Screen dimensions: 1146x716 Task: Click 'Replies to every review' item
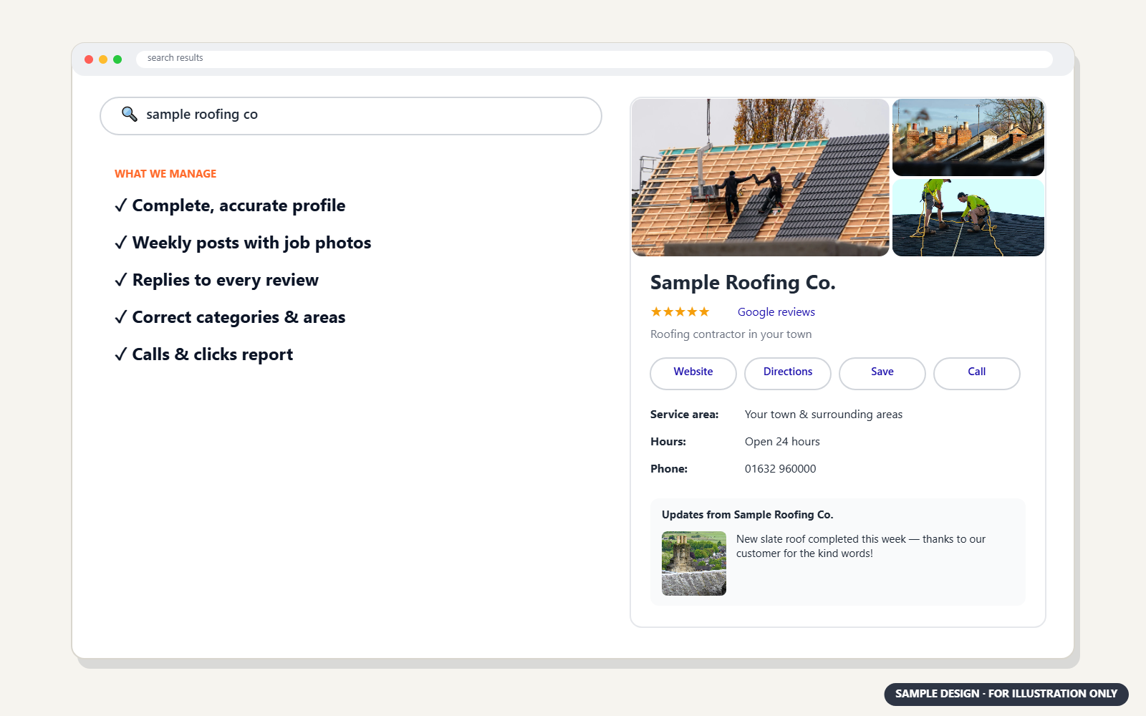click(216, 281)
